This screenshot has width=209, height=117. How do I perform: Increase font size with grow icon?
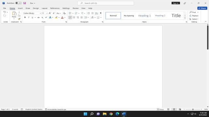coord(50,13)
